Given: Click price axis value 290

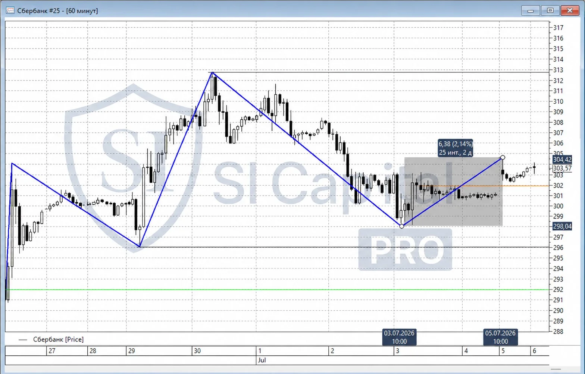Looking at the screenshot, I should coord(558,311).
